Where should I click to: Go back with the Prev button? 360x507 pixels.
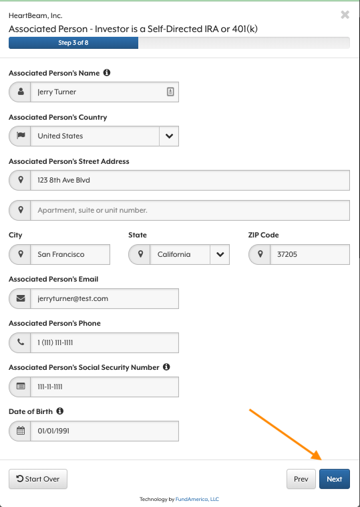(301, 479)
